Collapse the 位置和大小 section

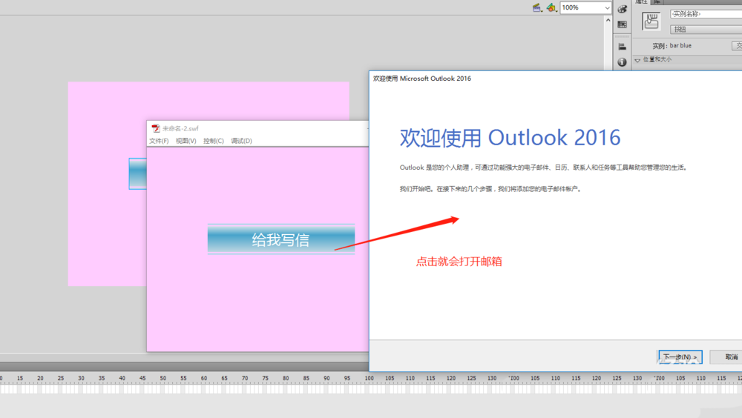coord(637,60)
